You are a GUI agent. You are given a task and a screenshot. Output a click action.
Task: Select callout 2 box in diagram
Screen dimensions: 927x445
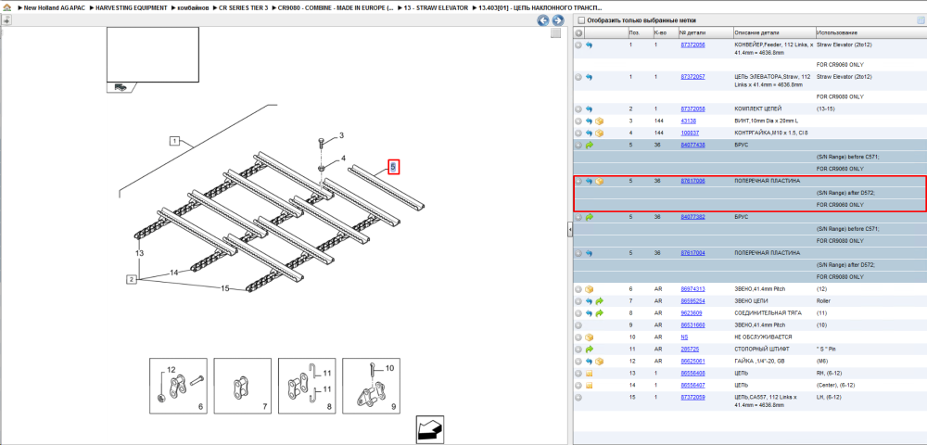click(132, 278)
